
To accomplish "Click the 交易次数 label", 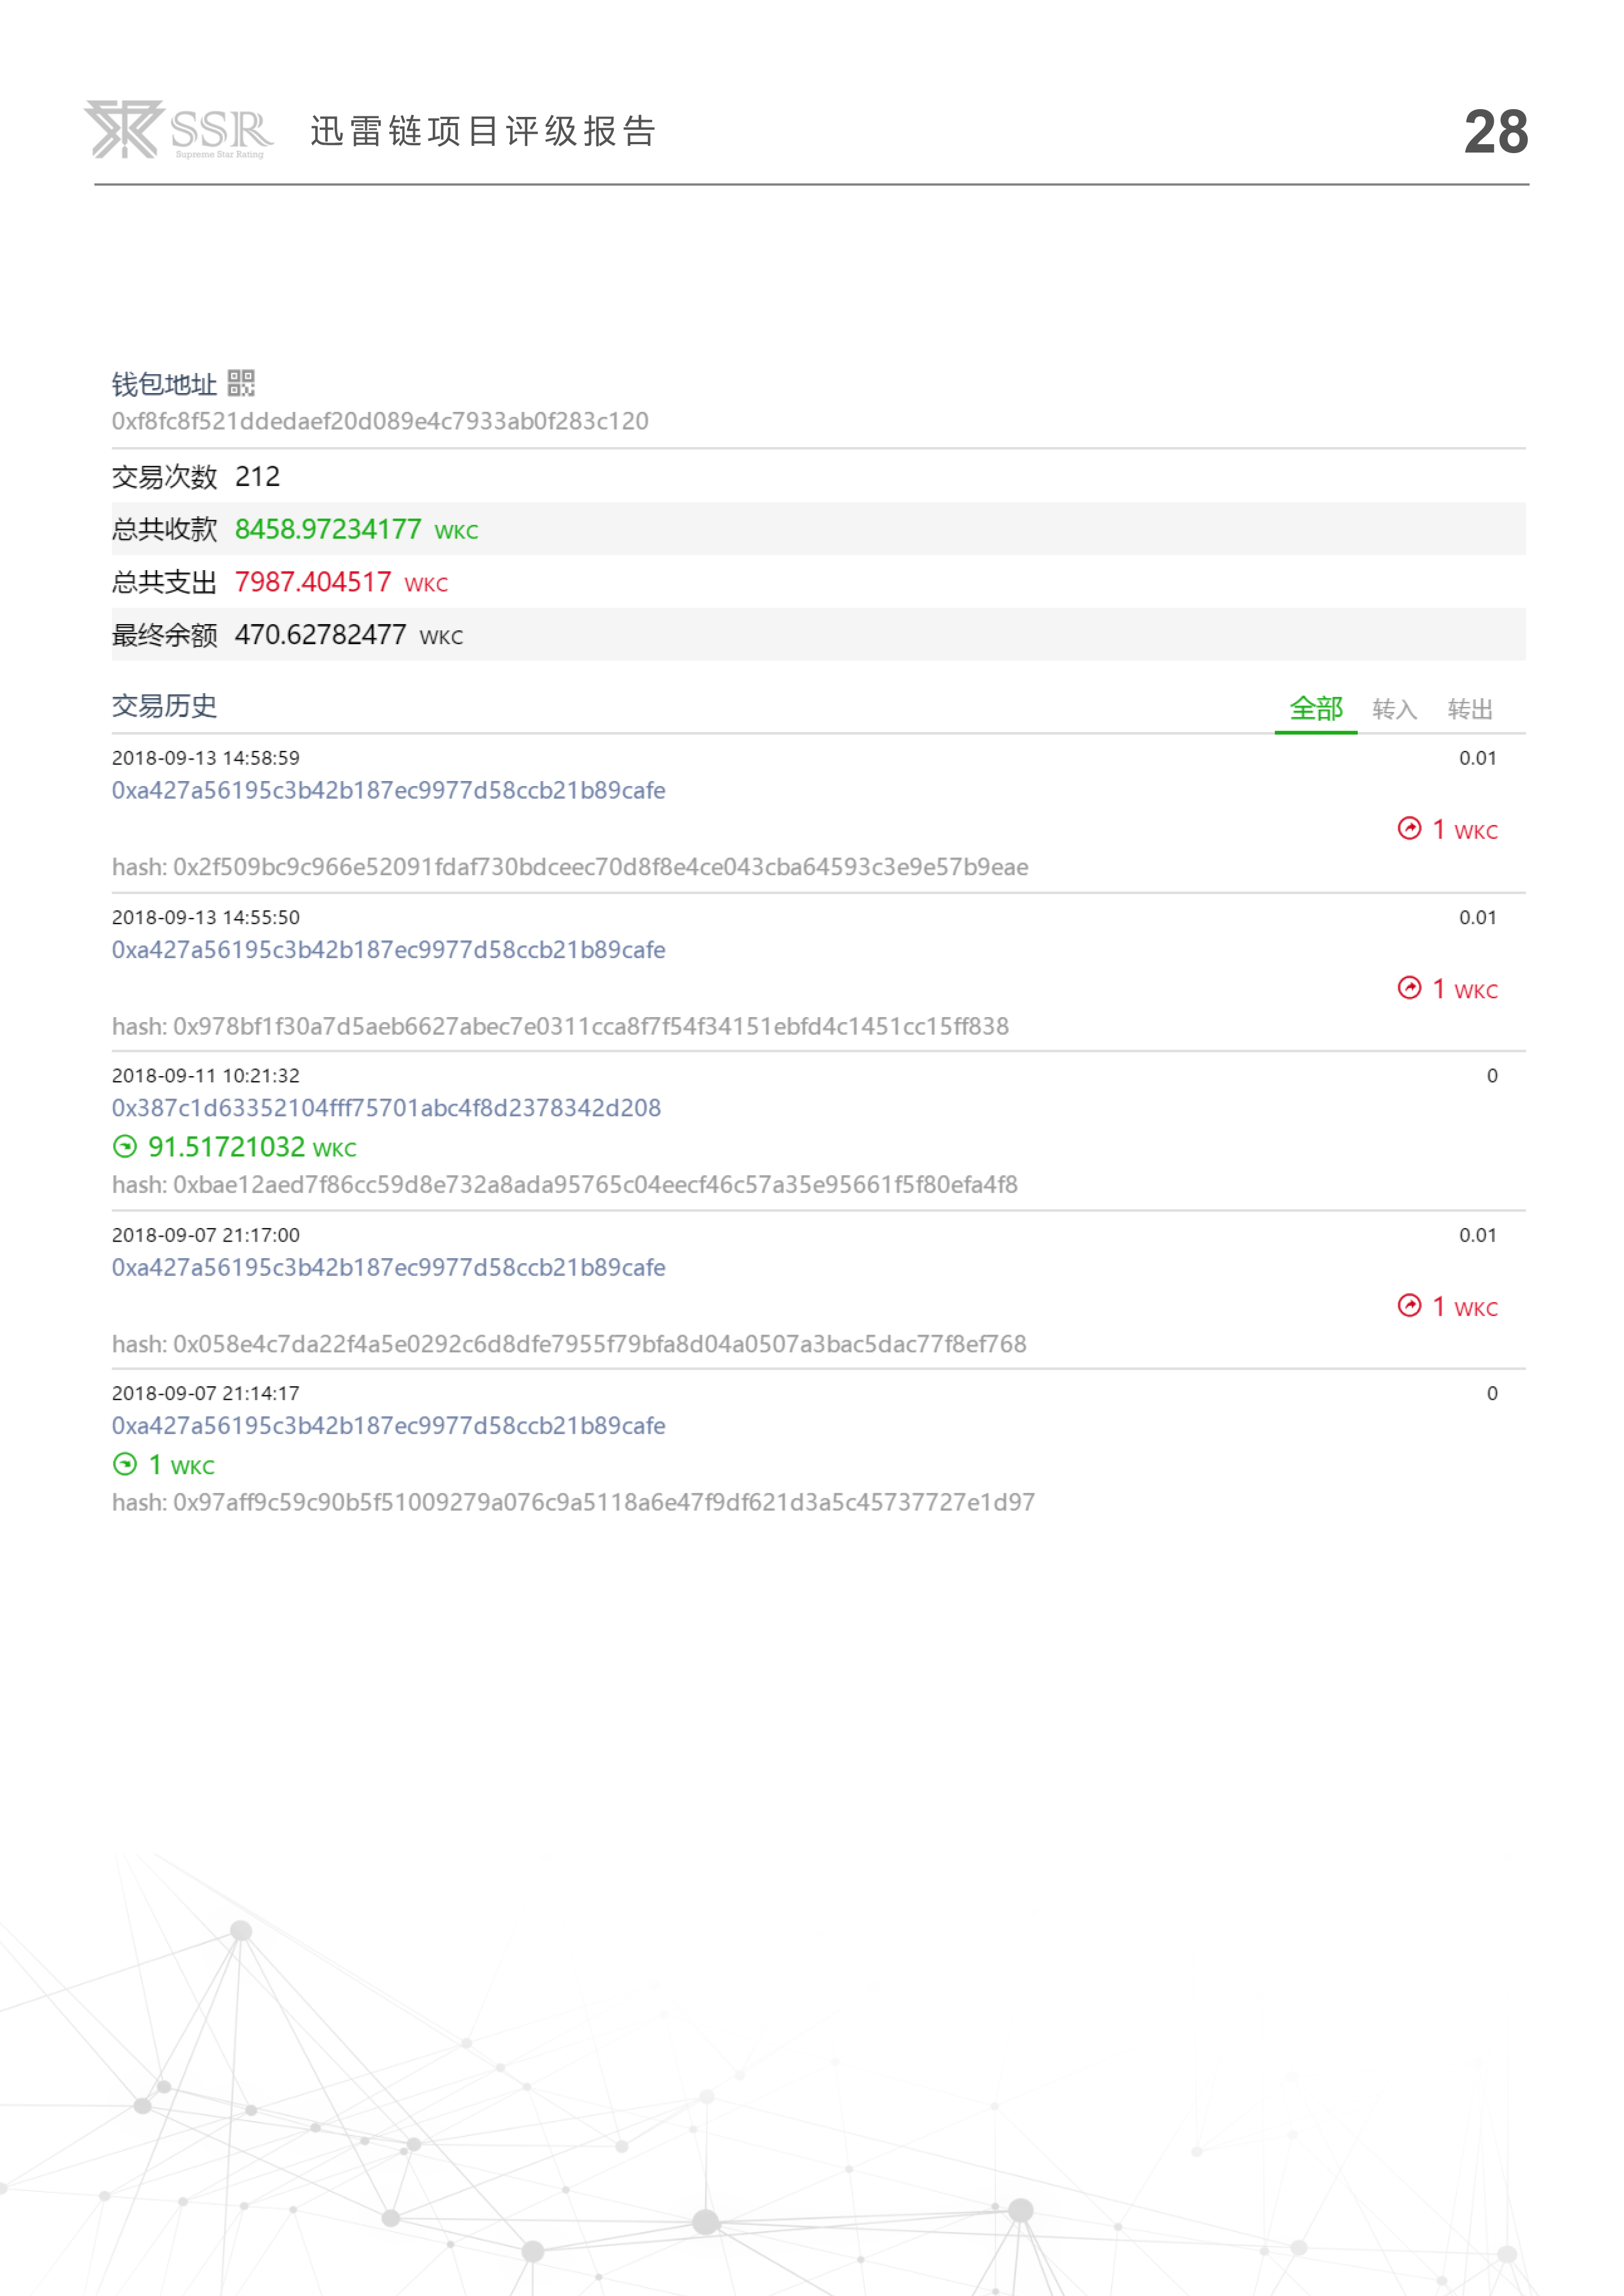I will point(164,477).
